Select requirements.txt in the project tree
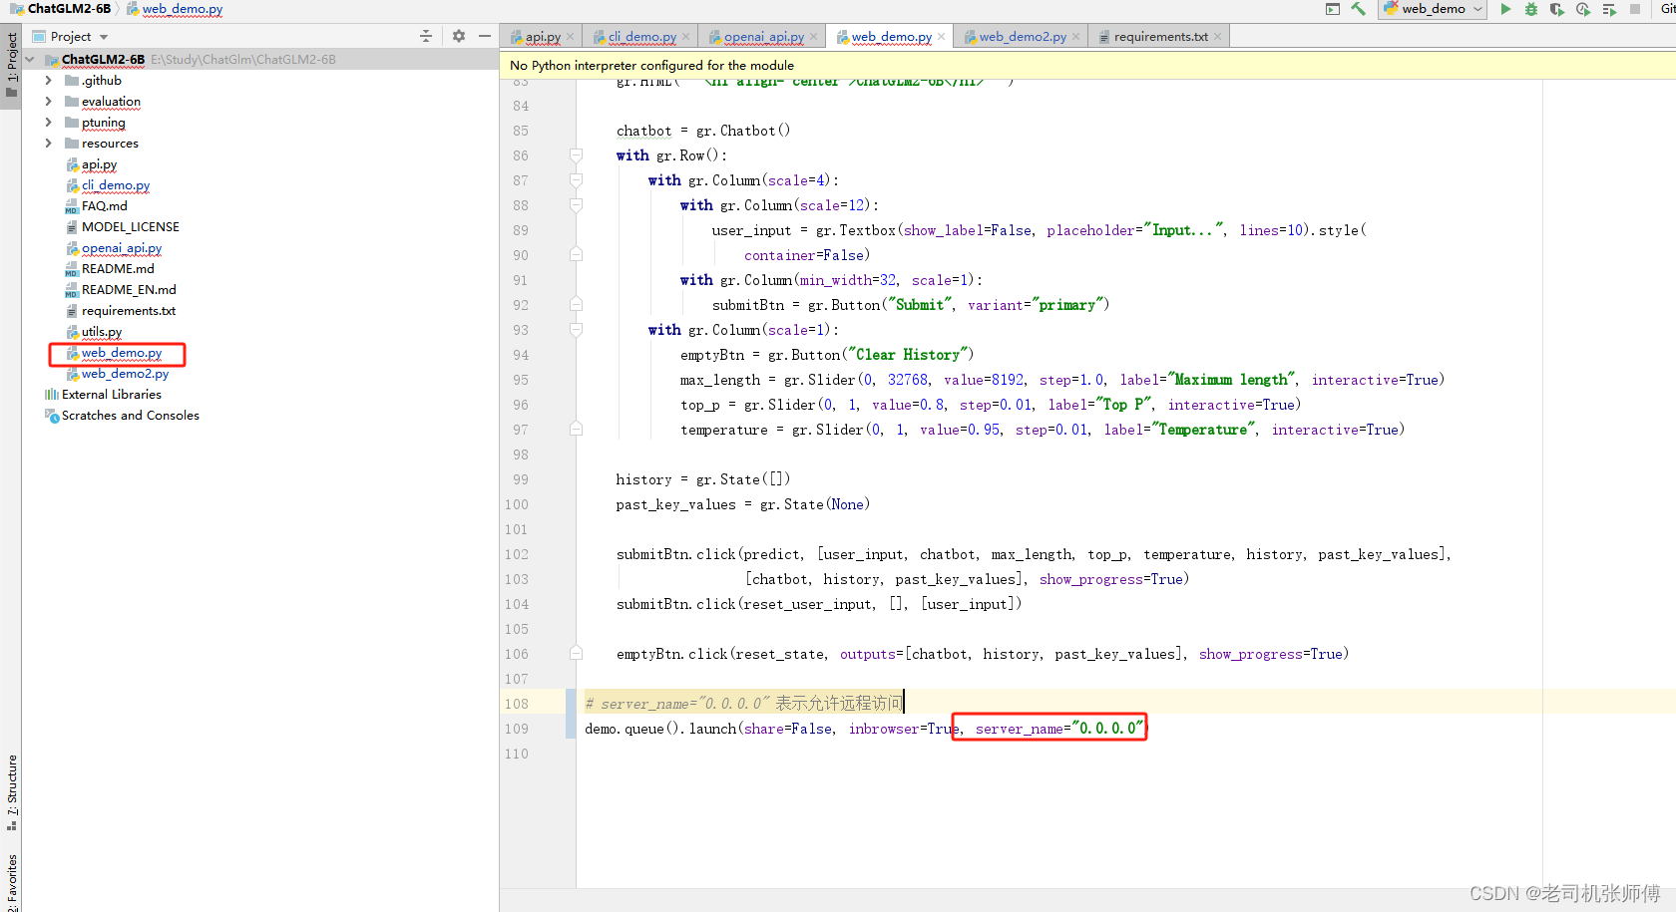 click(x=129, y=311)
